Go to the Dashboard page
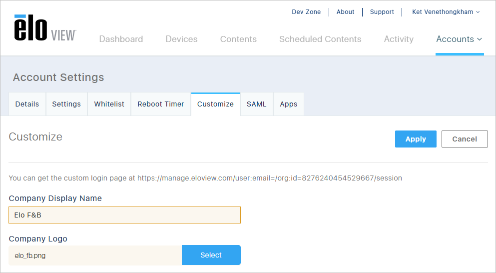Screen dimensions: 496x273 (121, 39)
